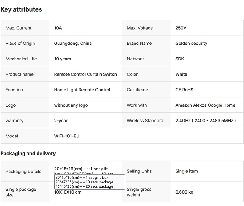Click the Packaging and delivery heading
The image size is (244, 206).
point(28,153)
